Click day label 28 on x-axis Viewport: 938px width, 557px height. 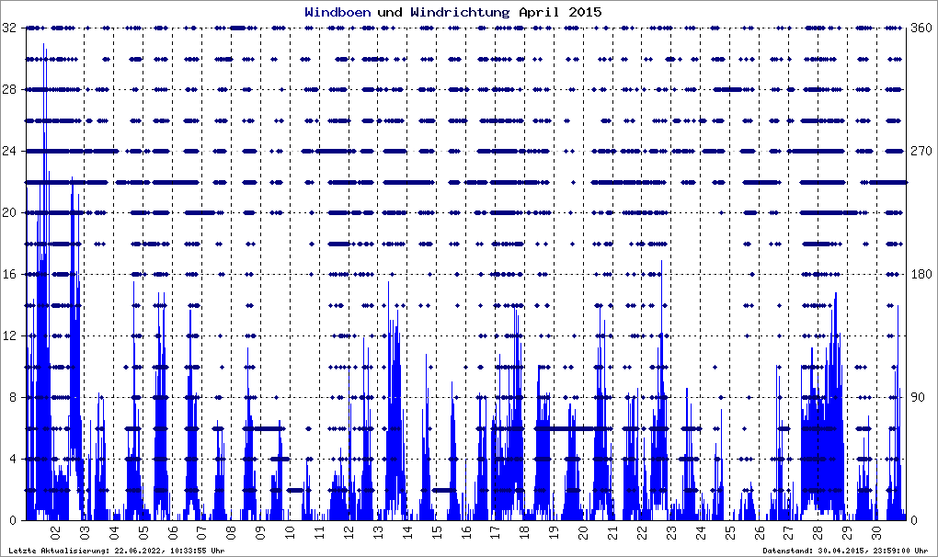coord(818,532)
